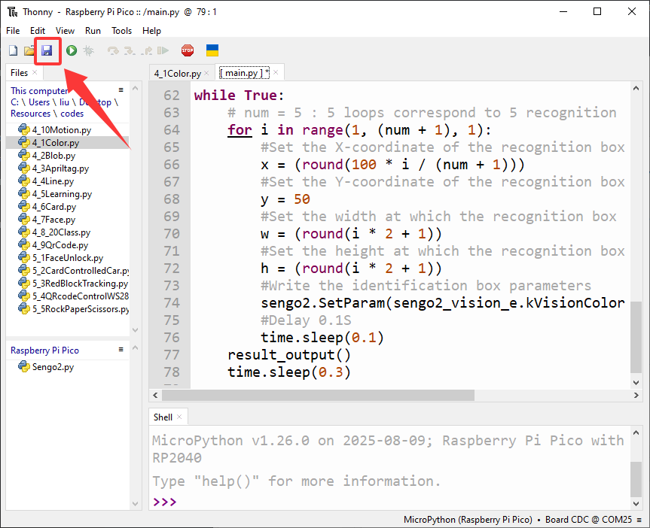
Task: Click the Step out toolbar icon
Action: (146, 50)
